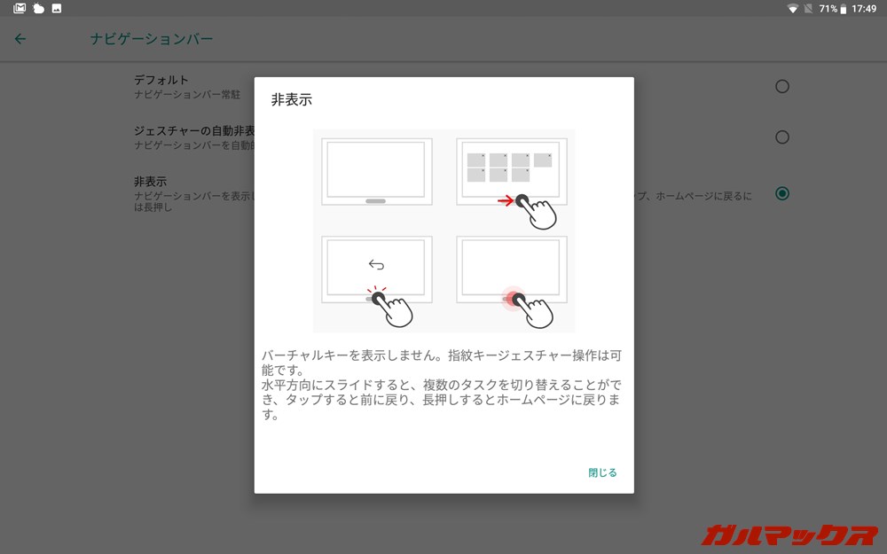Tap the Wi-Fi status icon

click(x=792, y=9)
